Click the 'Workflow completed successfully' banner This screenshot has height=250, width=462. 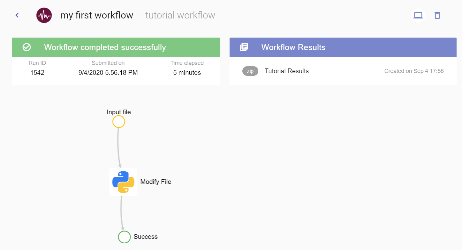(x=105, y=47)
